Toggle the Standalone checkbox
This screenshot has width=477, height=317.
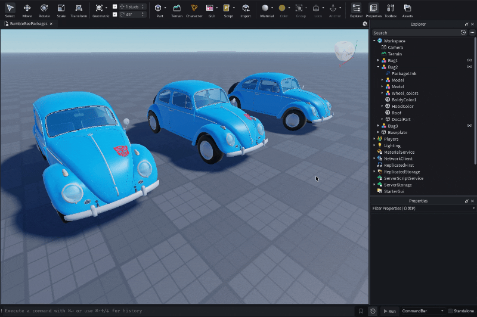click(x=451, y=311)
